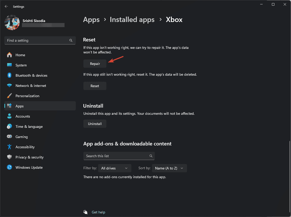The image size is (291, 217).
Task: Click the Get help link
Action: (x=98, y=212)
